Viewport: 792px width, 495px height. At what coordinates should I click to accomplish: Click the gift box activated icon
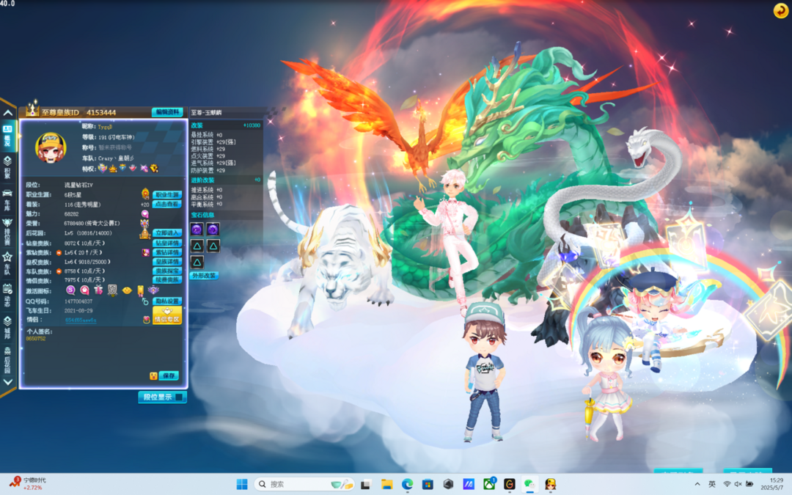(x=98, y=290)
